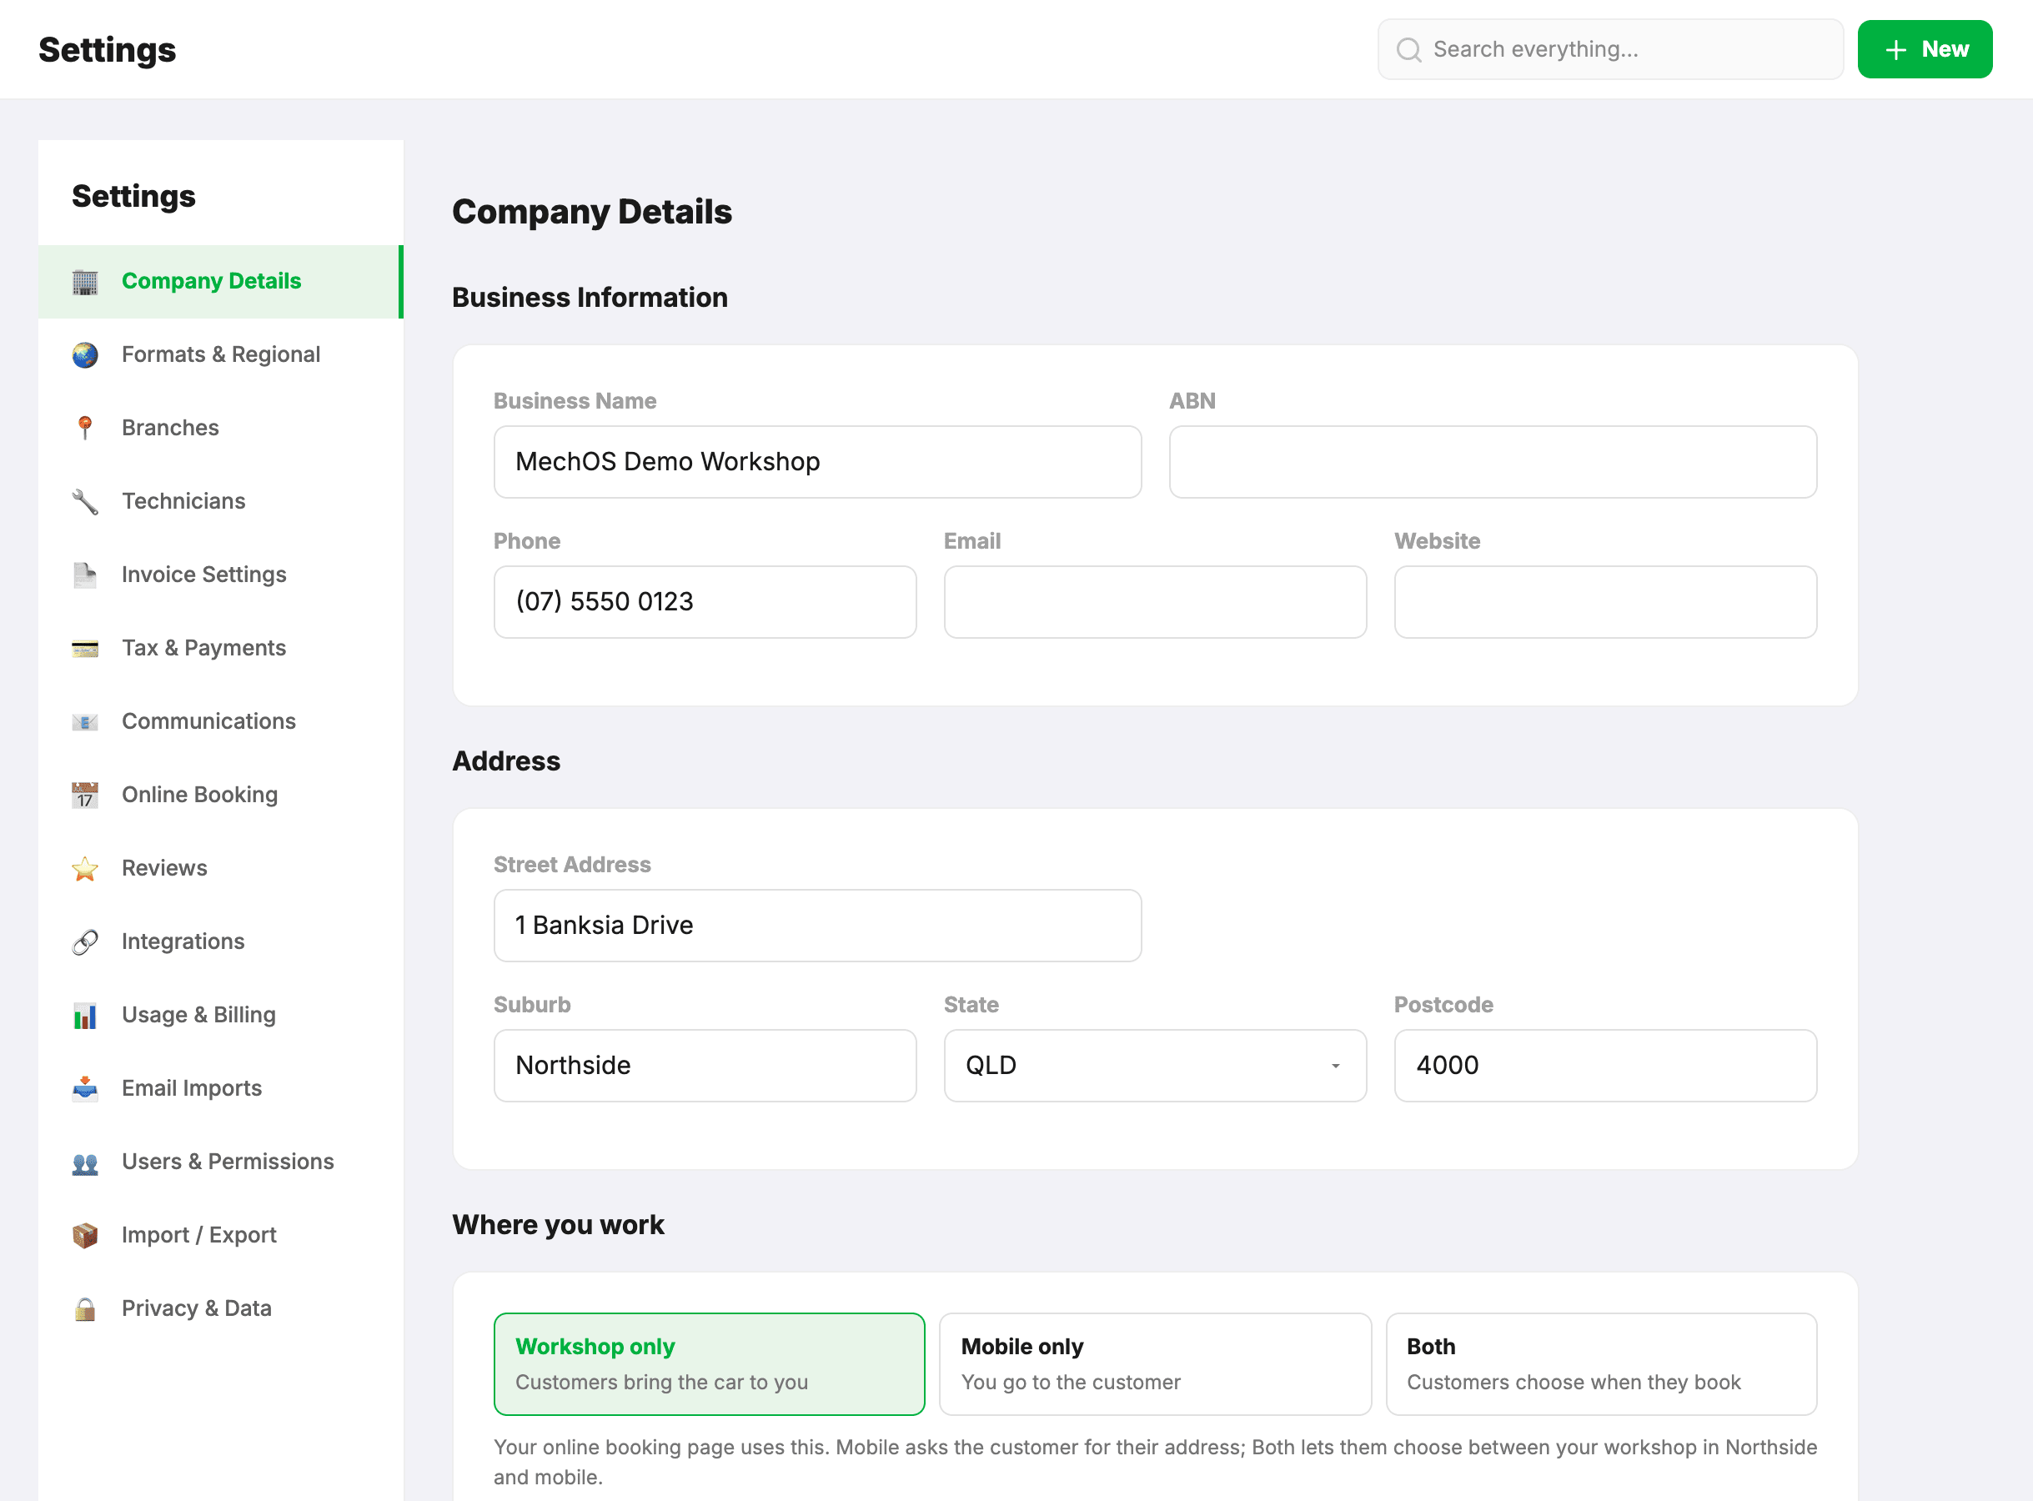
Task: Click the Postcode field showing 4000
Action: tap(1605, 1066)
